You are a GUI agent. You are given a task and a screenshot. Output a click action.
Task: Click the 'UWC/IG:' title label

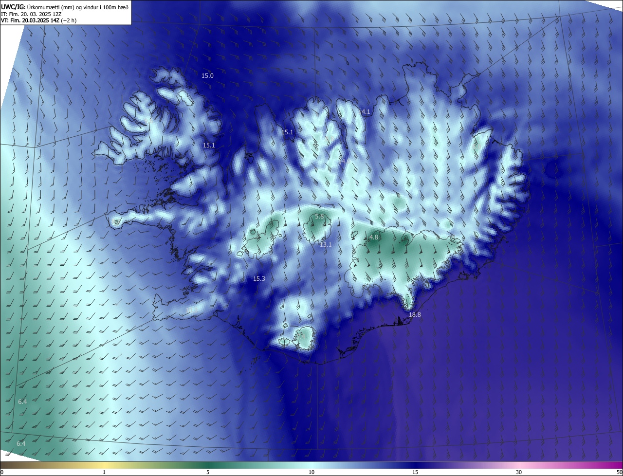[x=13, y=7]
